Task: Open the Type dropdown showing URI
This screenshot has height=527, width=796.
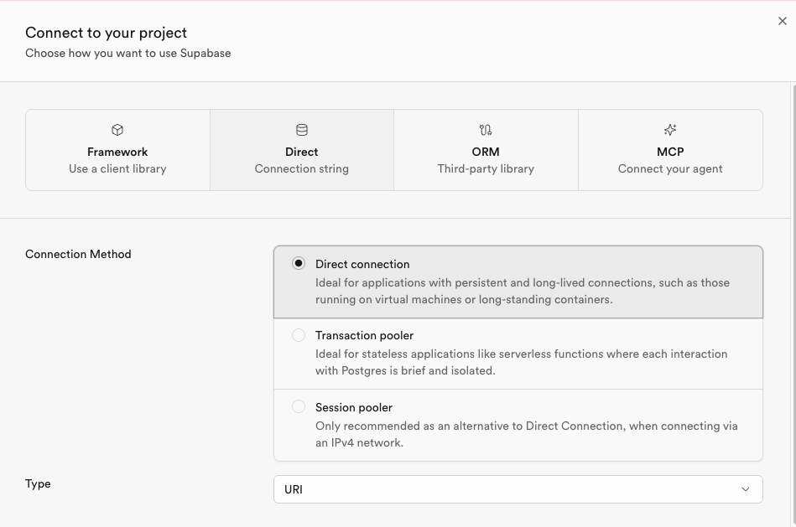Action: coord(518,489)
